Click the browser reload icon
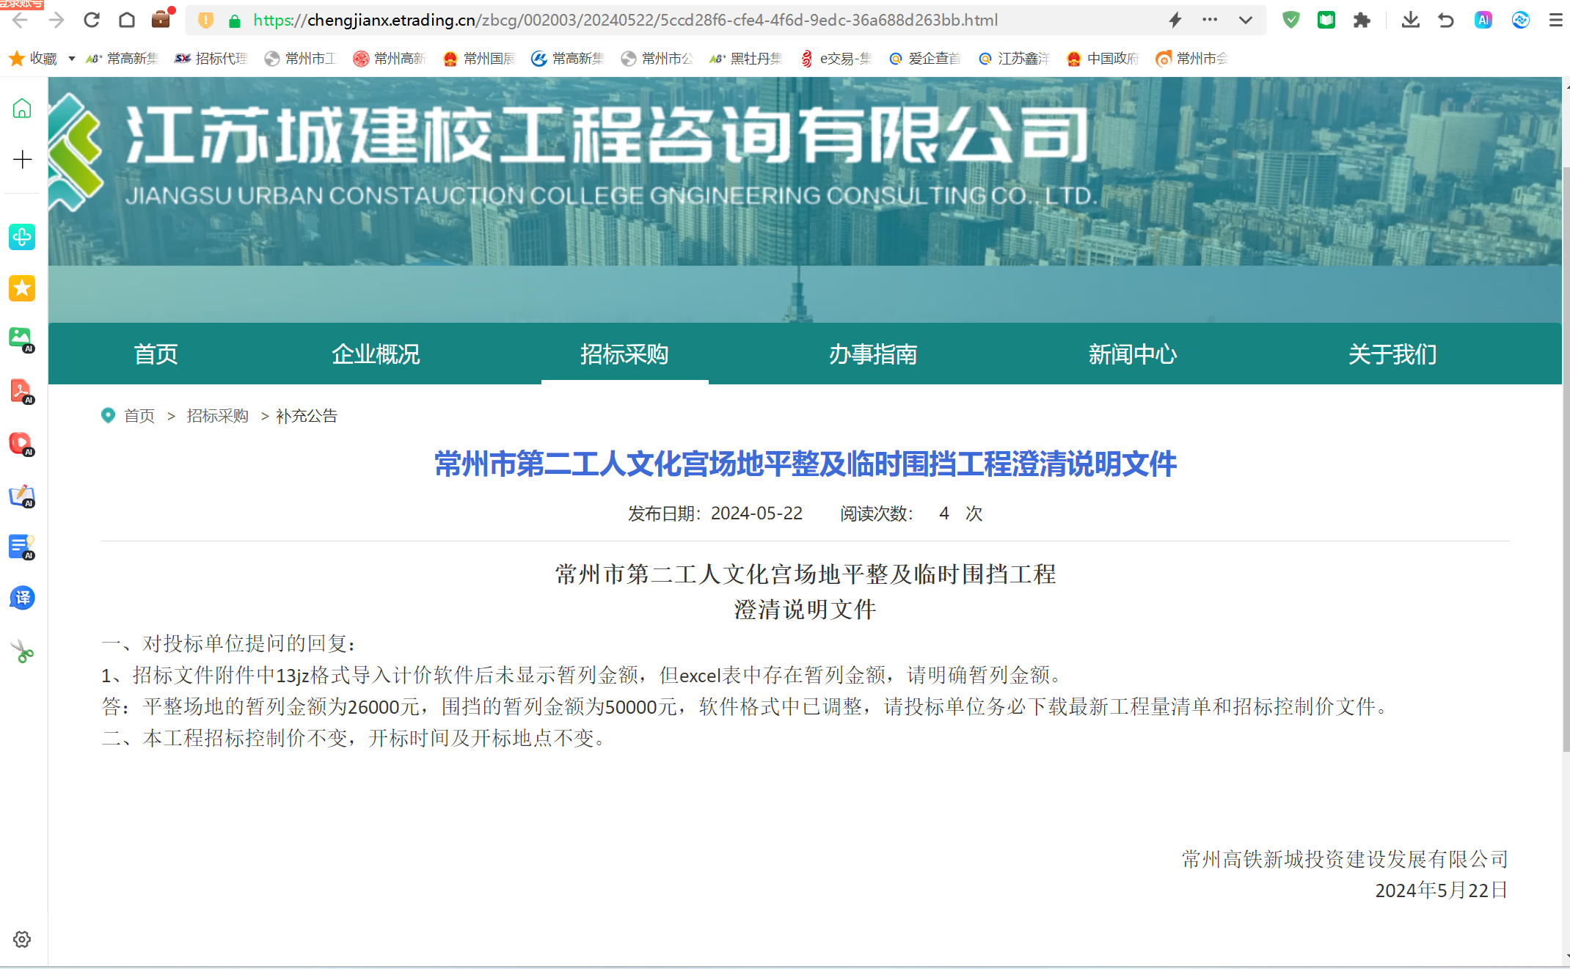 point(92,20)
